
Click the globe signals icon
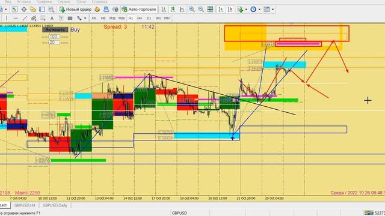tap(115, 10)
